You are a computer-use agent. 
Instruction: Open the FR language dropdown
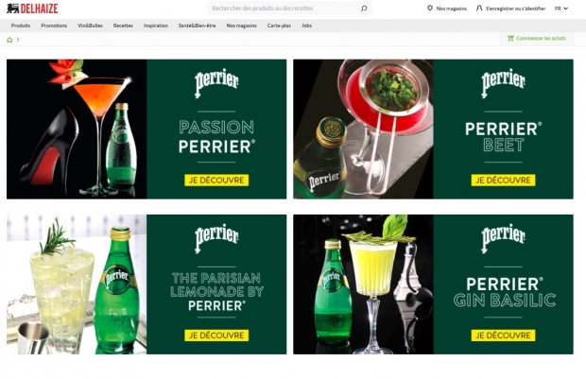pyautogui.click(x=561, y=9)
